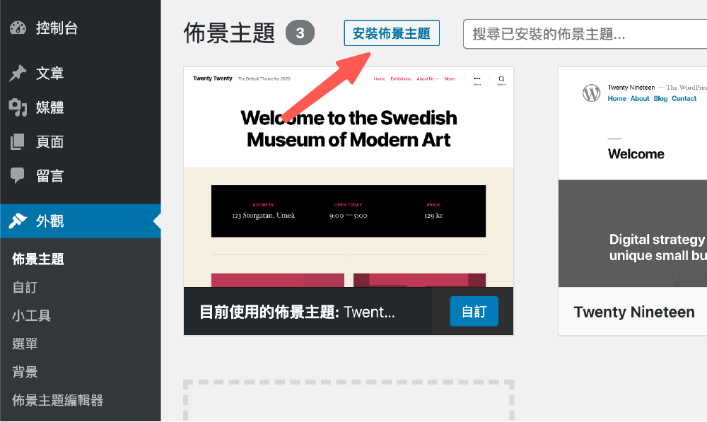Open the 頁面 menu item

[x=81, y=141]
